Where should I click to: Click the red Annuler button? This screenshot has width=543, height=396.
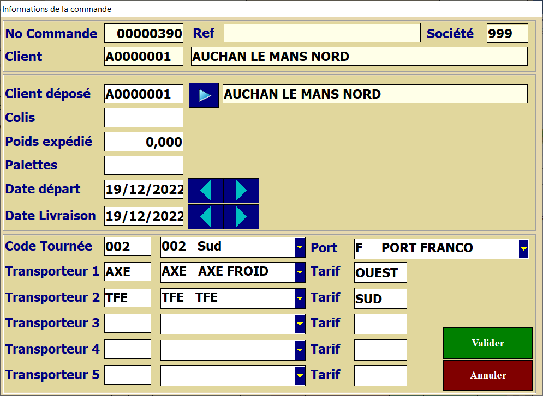[x=488, y=375]
